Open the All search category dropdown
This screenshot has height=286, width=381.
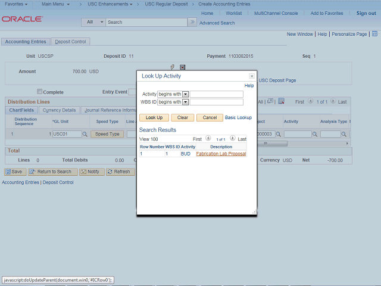point(93,22)
